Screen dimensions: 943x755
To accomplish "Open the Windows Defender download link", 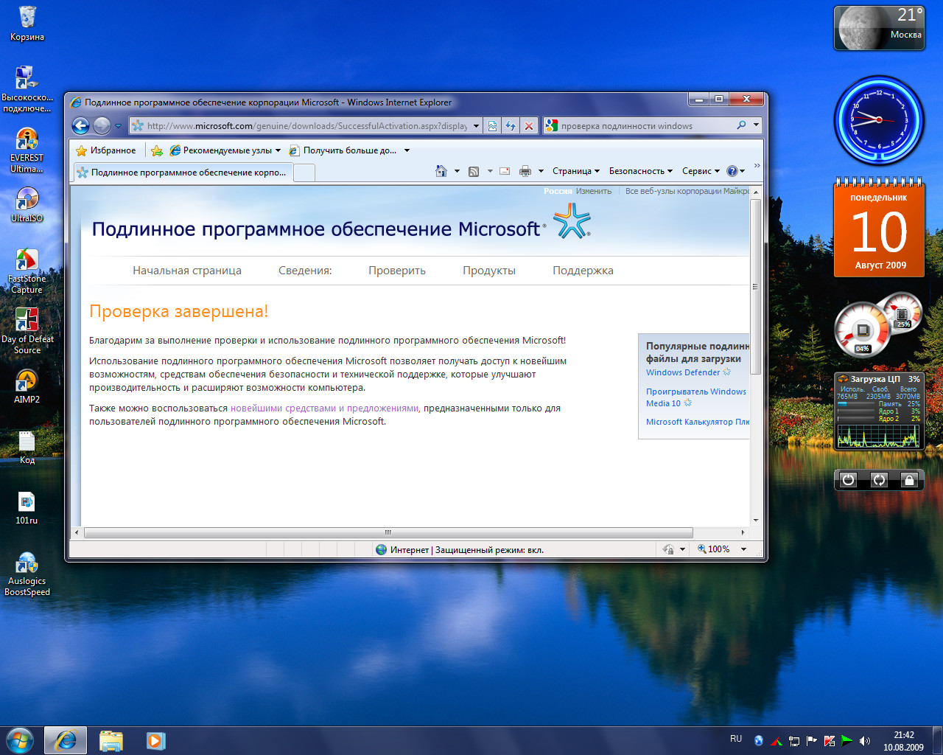I will pyautogui.click(x=683, y=372).
